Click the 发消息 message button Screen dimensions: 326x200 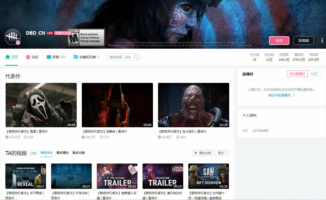(303, 41)
